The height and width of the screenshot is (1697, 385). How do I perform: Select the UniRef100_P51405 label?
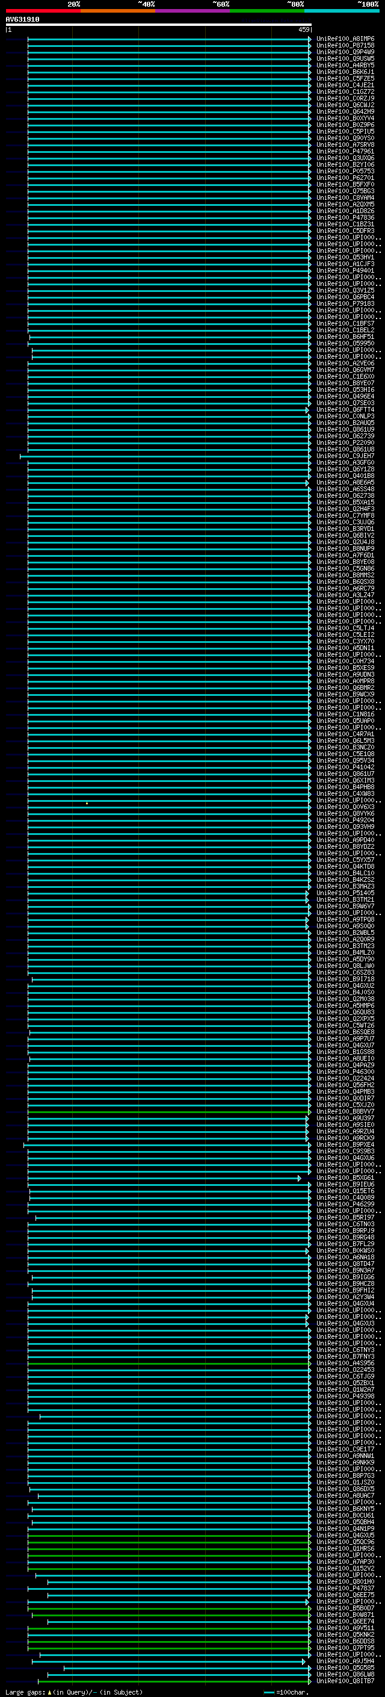click(345, 893)
